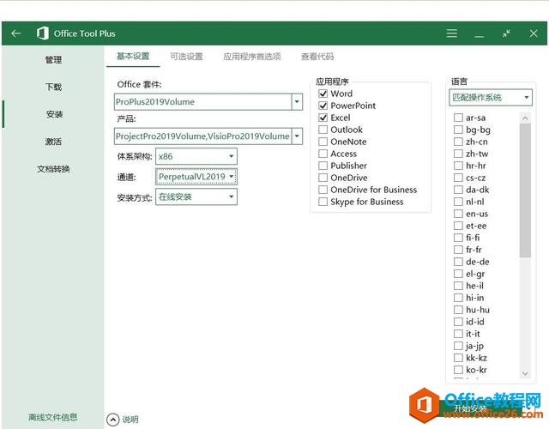549x429 pixels.
Task: Check the fi-fi language box
Action: click(x=458, y=238)
